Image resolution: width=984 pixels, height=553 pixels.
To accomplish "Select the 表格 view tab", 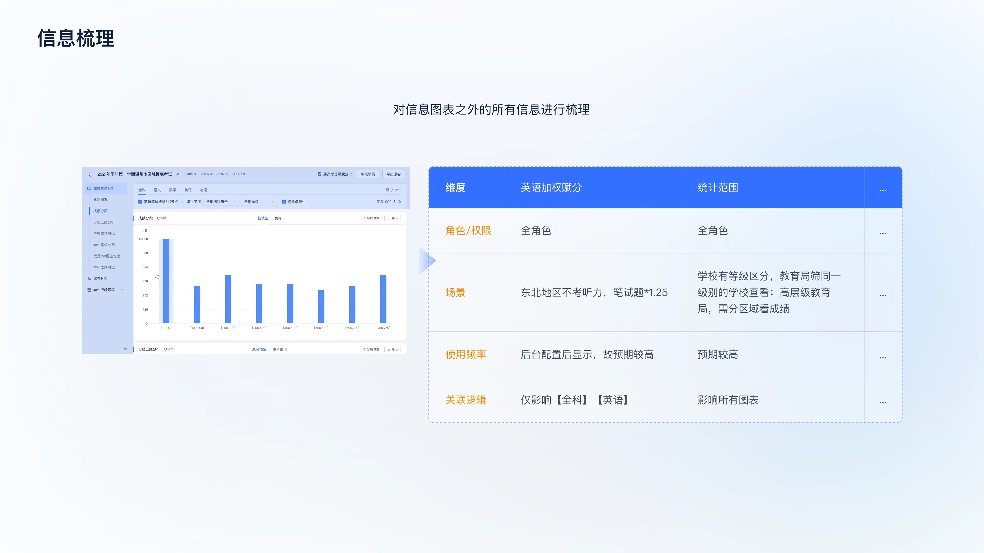I will coord(278,218).
